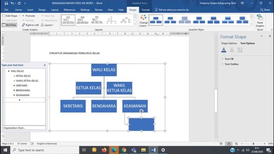This screenshot has height=154, width=274.
Task: Click the Windows Start button
Action: tap(5, 150)
